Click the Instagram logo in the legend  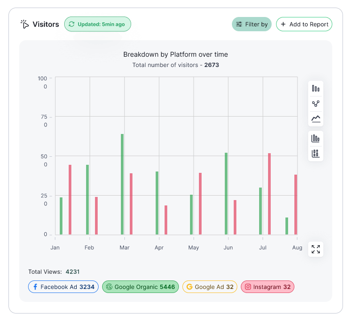[x=248, y=287]
